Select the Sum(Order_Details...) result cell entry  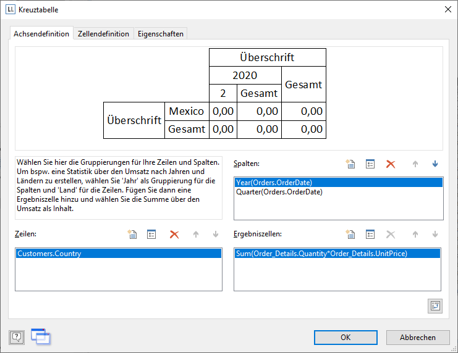coord(321,254)
